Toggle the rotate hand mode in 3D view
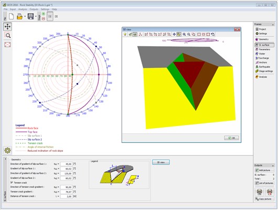 point(179,34)
